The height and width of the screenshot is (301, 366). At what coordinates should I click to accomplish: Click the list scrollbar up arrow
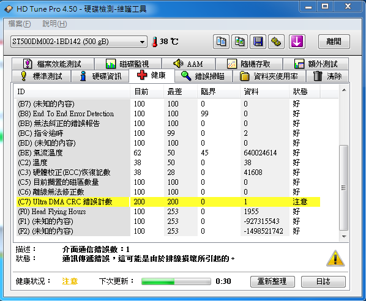tap(344, 91)
